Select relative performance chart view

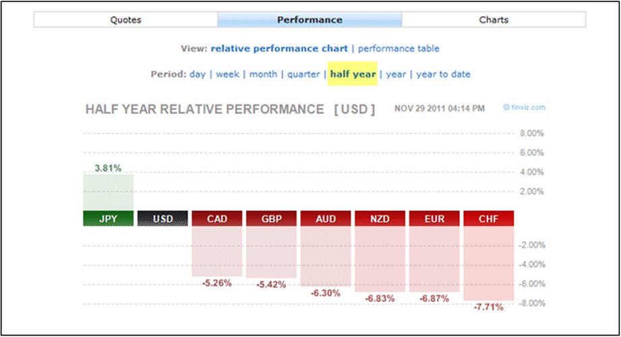pos(279,49)
